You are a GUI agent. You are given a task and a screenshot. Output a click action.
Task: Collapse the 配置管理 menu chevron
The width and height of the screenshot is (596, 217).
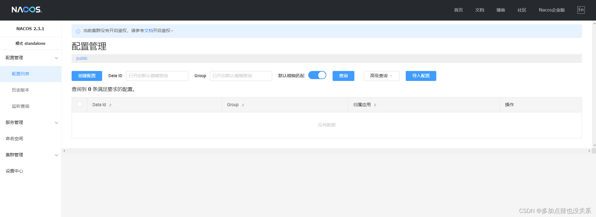[56, 58]
